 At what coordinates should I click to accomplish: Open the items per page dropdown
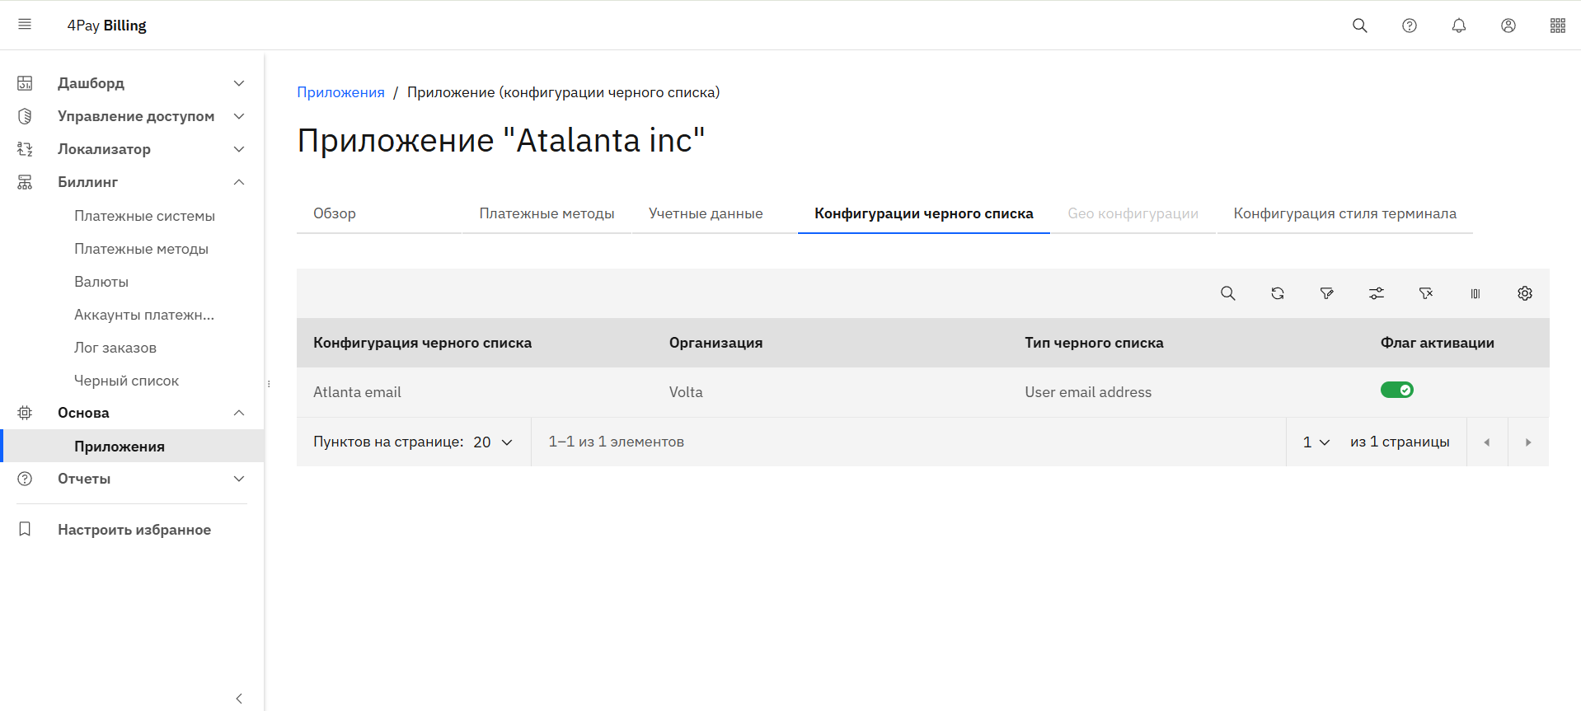pyautogui.click(x=493, y=442)
